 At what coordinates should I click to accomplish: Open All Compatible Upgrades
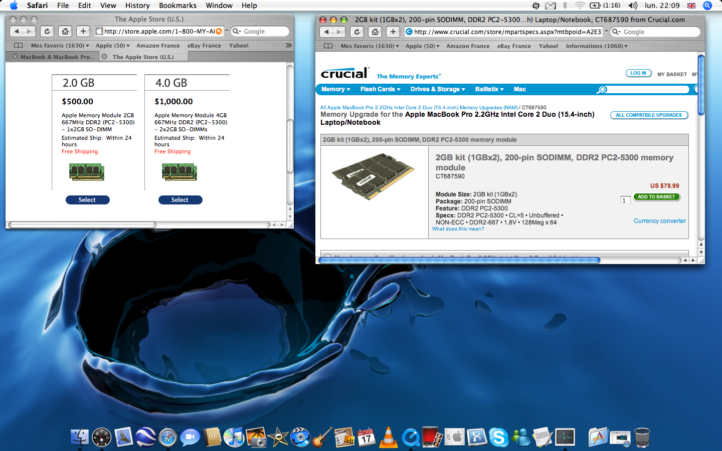coord(649,115)
